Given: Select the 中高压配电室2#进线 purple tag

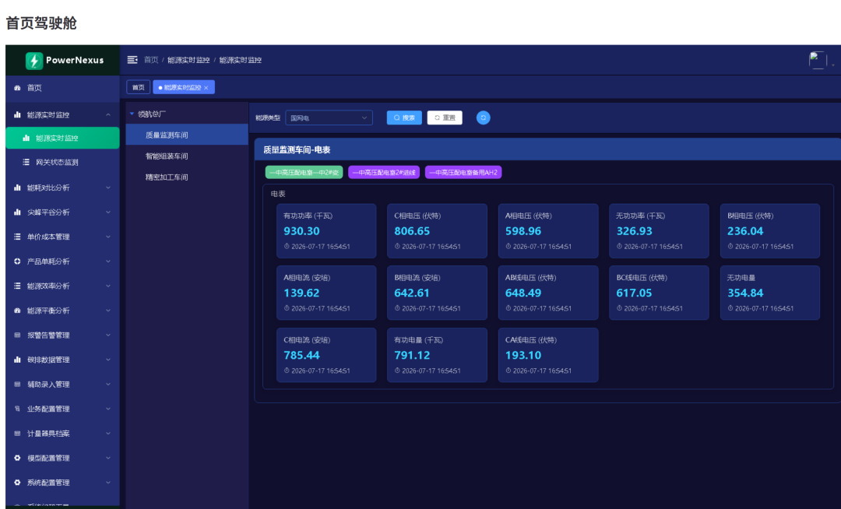Looking at the screenshot, I should click(384, 173).
